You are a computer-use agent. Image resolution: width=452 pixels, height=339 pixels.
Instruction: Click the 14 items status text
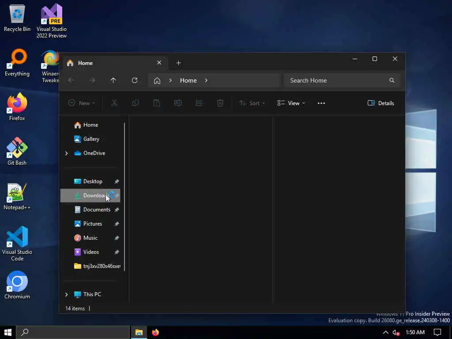(x=75, y=309)
